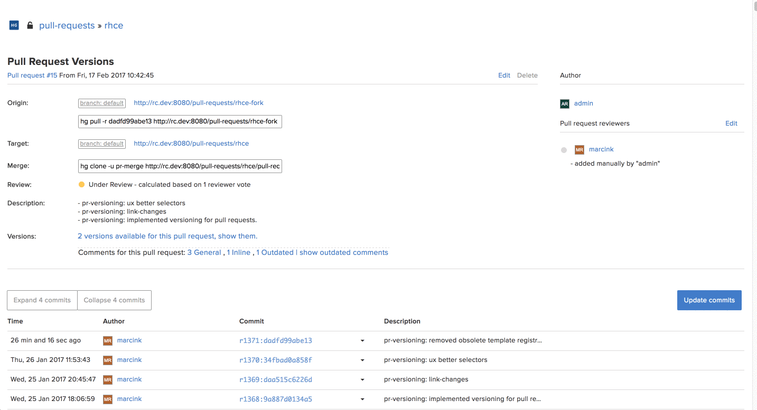Click marcink avatar on commit r1368 row
The height and width of the screenshot is (410, 757).
tap(108, 399)
